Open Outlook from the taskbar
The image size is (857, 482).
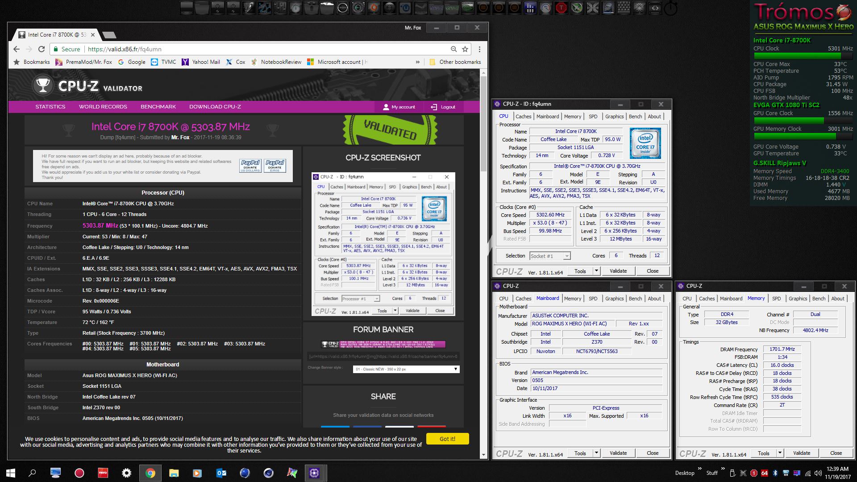221,473
